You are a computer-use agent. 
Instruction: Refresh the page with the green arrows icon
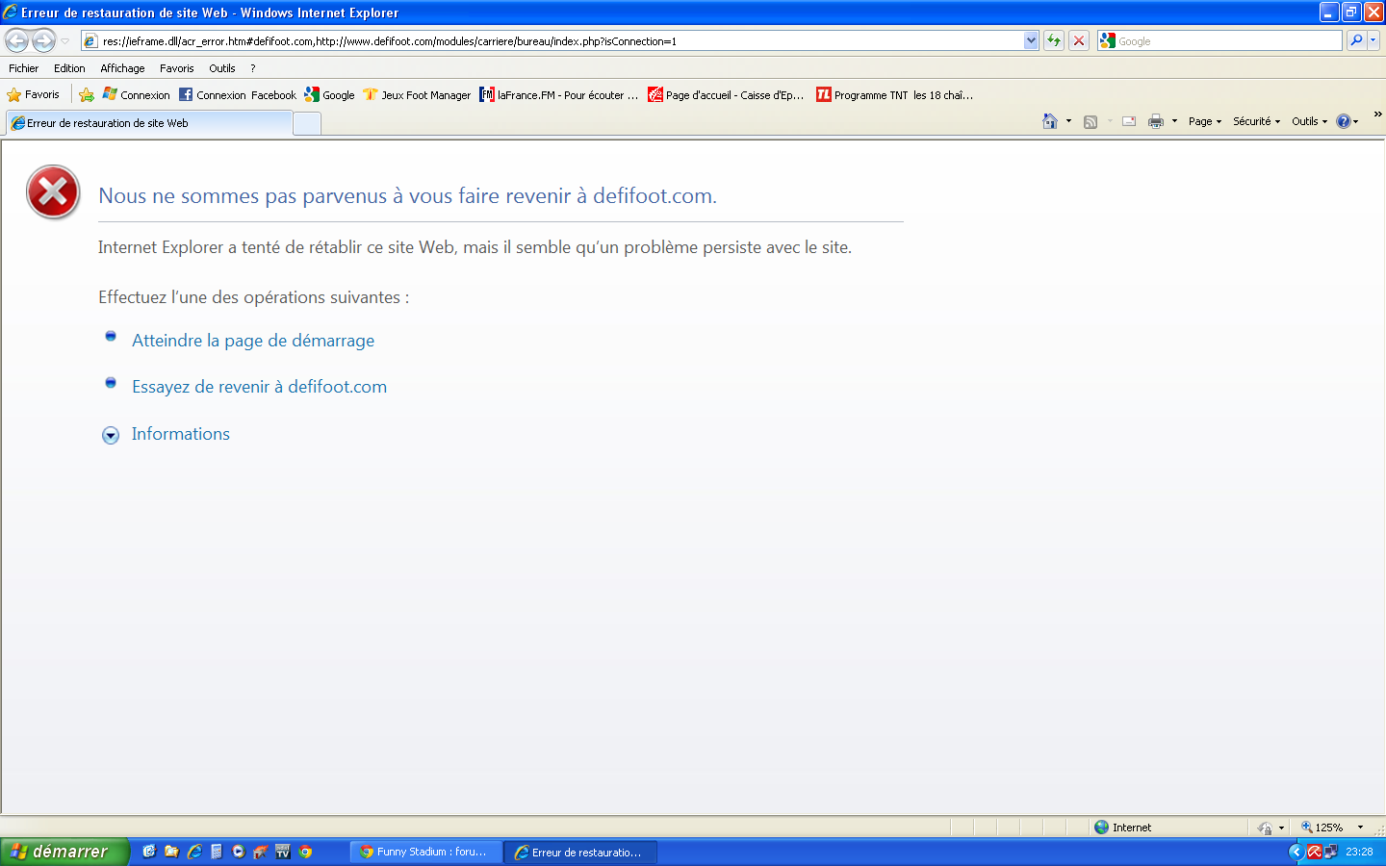coord(1054,40)
